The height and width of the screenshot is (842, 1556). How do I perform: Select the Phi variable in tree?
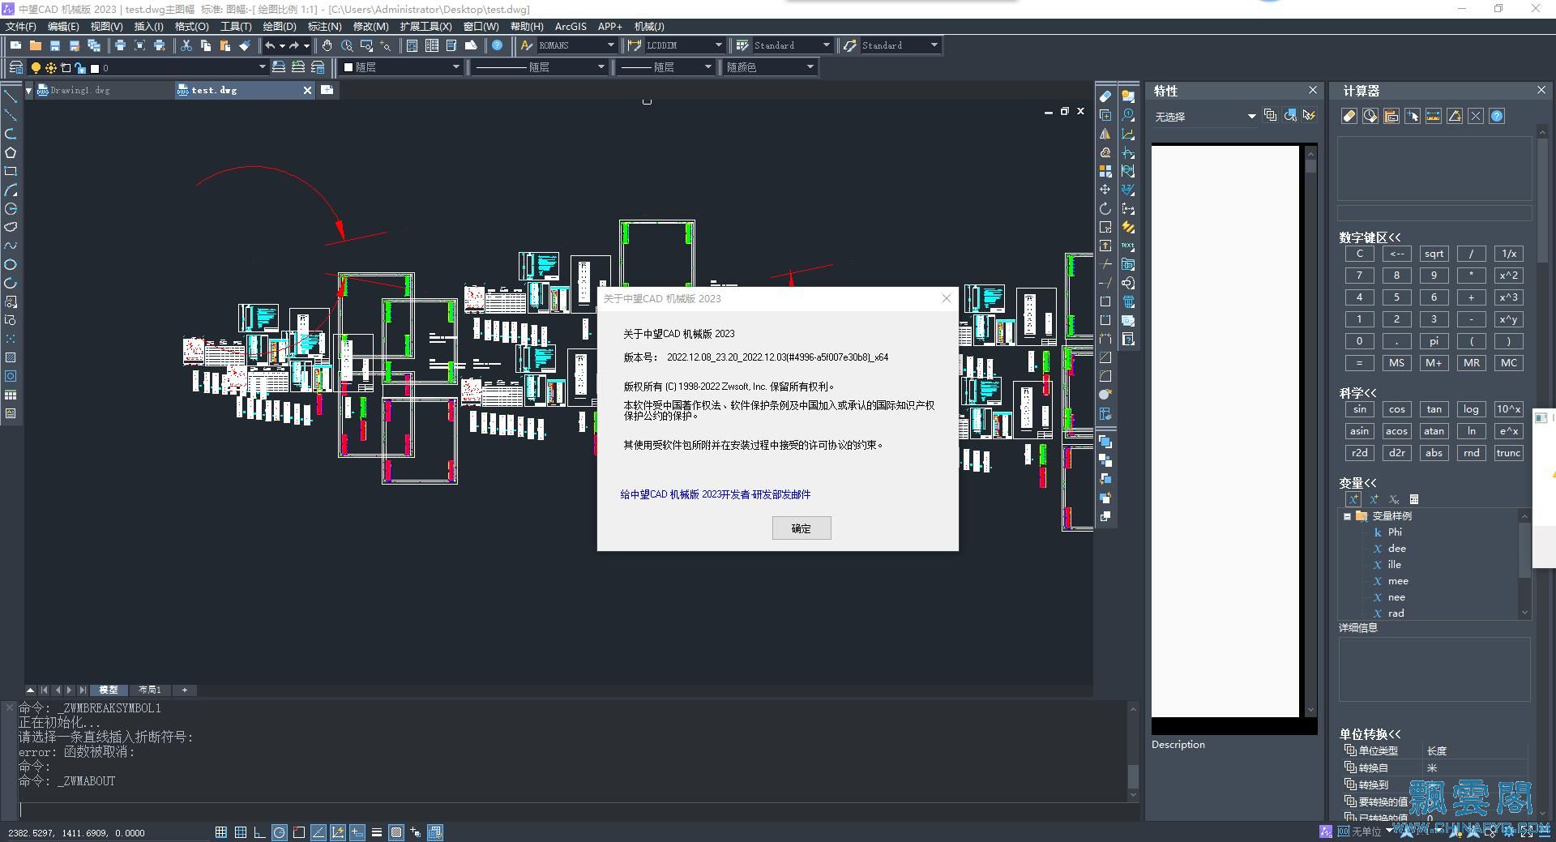[x=1395, y=532]
